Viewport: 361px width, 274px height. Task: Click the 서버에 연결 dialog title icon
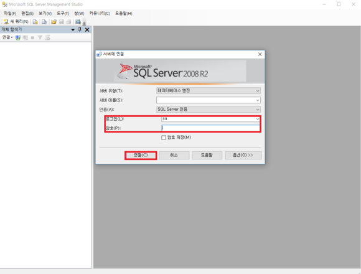[x=99, y=54]
